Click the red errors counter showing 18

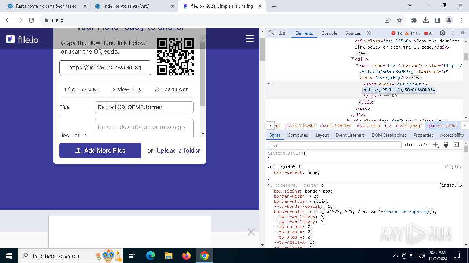[x=397, y=33]
